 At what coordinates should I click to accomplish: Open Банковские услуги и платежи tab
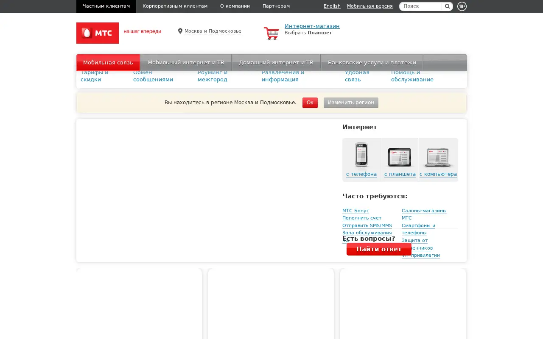click(x=372, y=63)
